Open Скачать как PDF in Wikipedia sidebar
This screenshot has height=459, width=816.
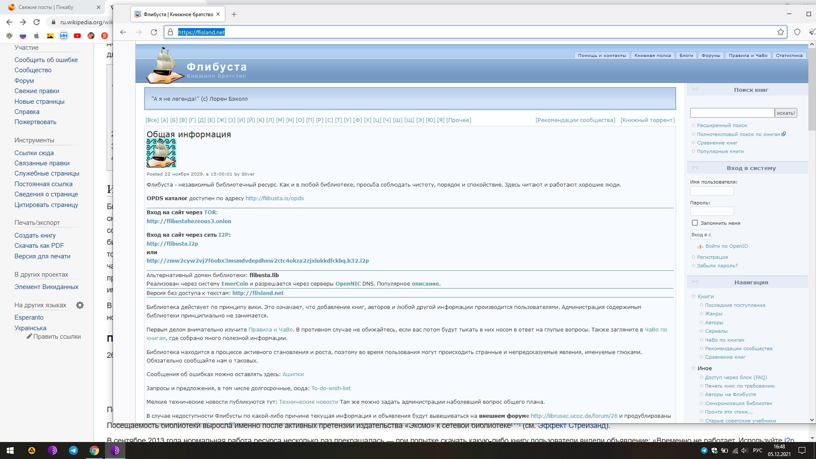[39, 246]
